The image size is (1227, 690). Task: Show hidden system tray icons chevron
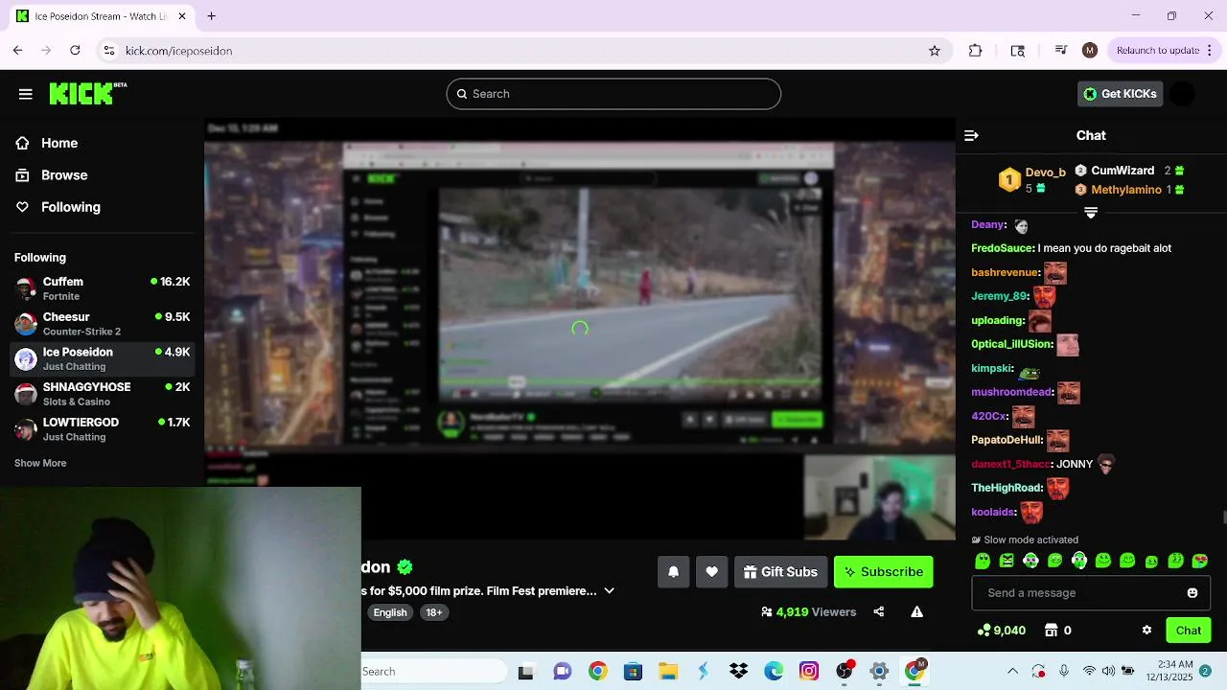click(x=1012, y=672)
